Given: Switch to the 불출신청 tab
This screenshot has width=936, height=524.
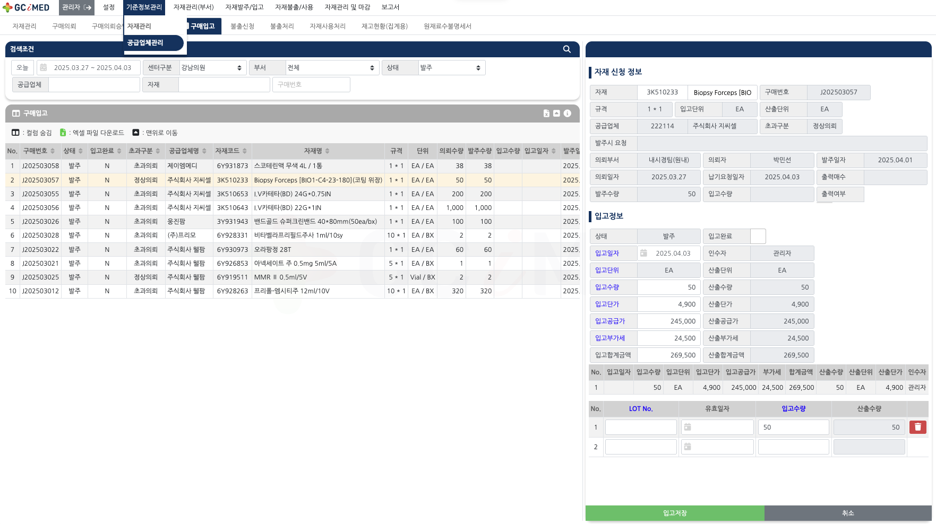Looking at the screenshot, I should (x=242, y=27).
